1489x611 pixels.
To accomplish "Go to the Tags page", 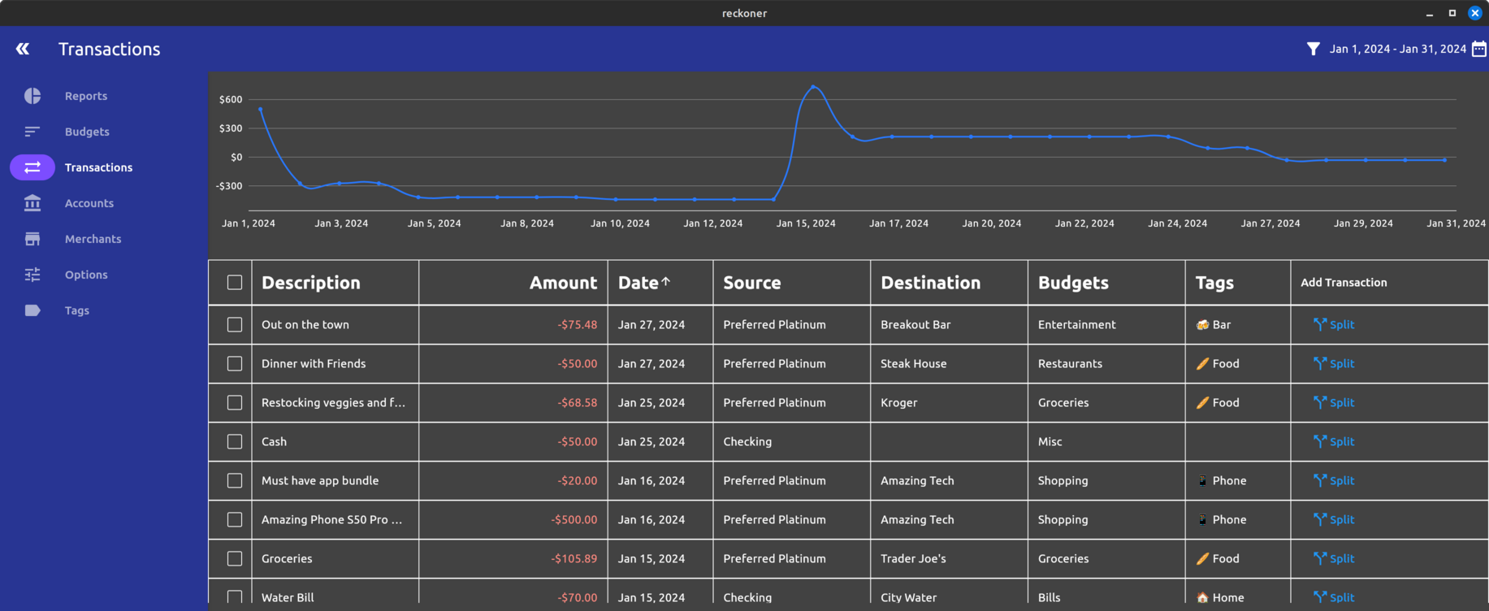I will (77, 310).
